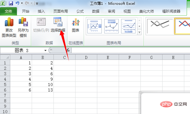Expand the chart layouts gallery More arrow

click(x=140, y=32)
